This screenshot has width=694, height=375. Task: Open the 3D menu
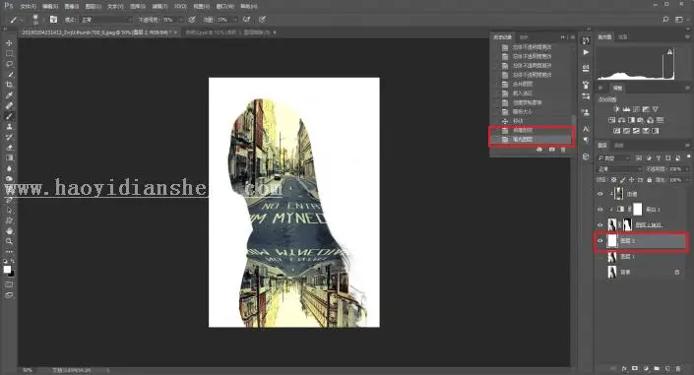coord(180,6)
